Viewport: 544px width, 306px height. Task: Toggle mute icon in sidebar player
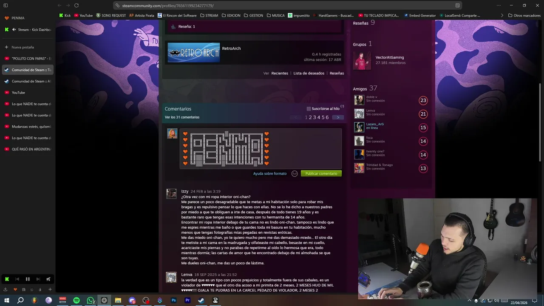point(48,279)
